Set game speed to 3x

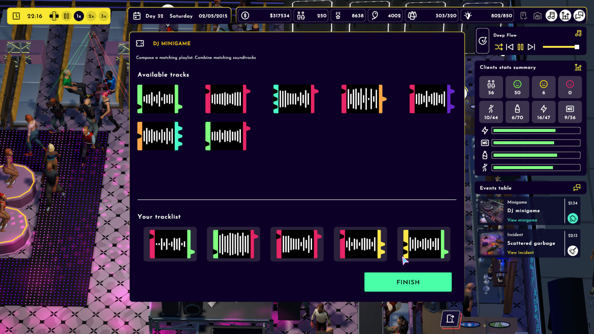pos(104,16)
